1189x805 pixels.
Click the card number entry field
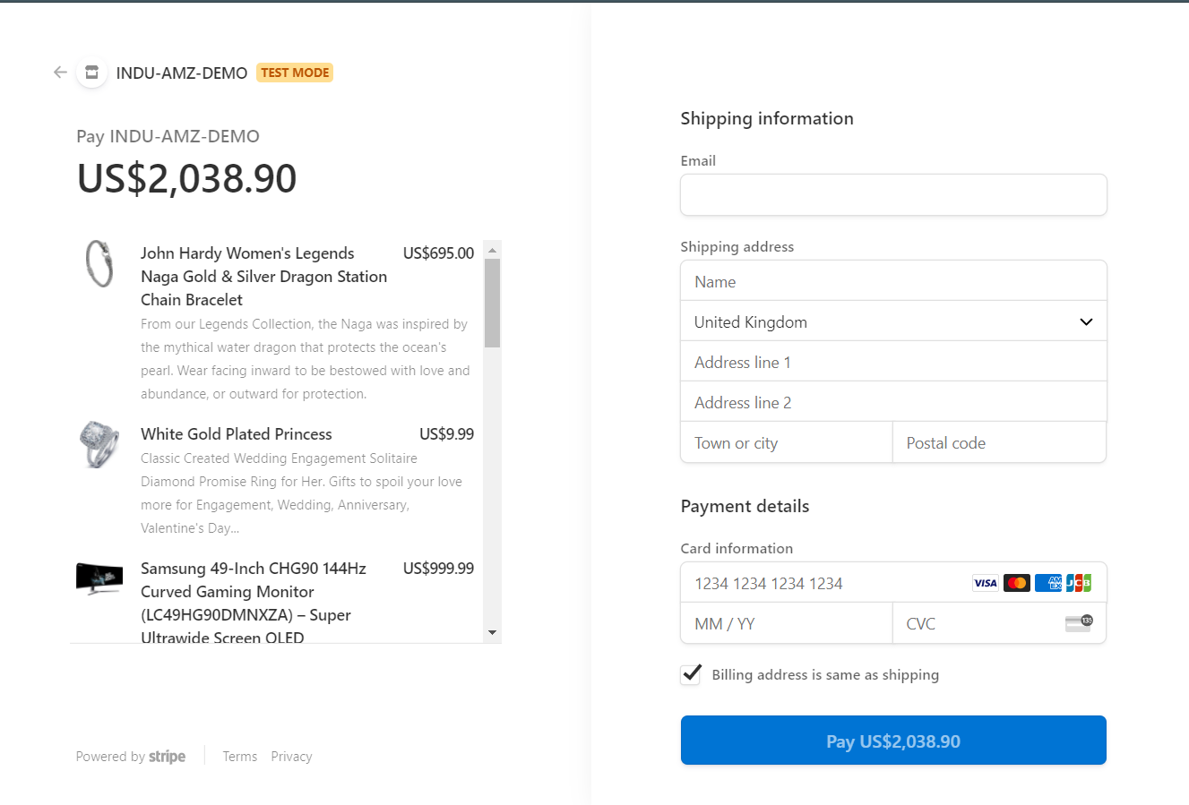[x=806, y=582]
